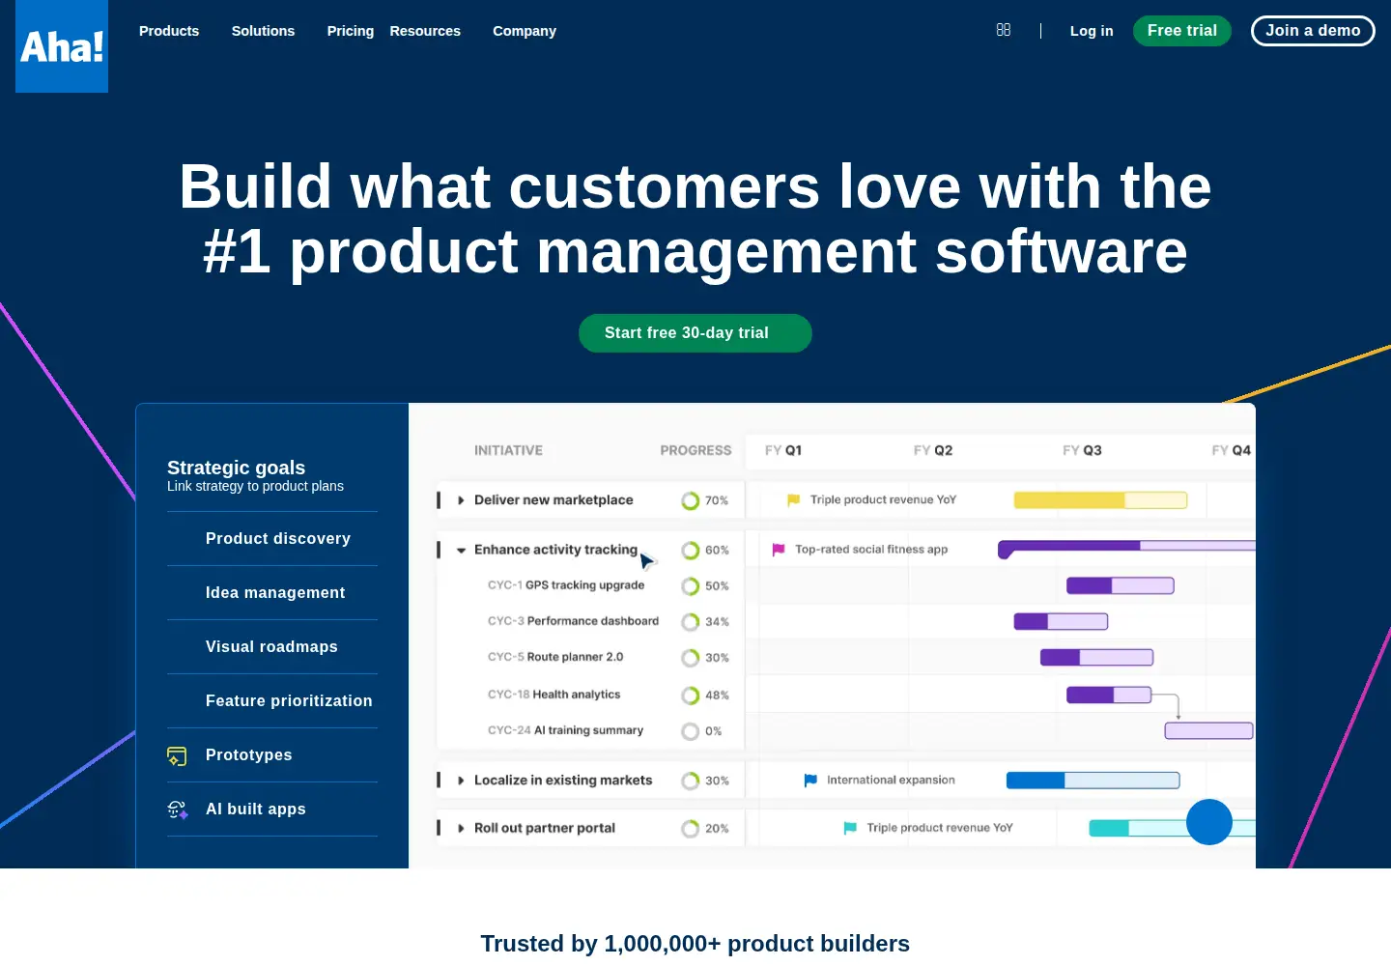Open the Company menu
Viewport: 1391px width, 966px height.
click(x=525, y=31)
